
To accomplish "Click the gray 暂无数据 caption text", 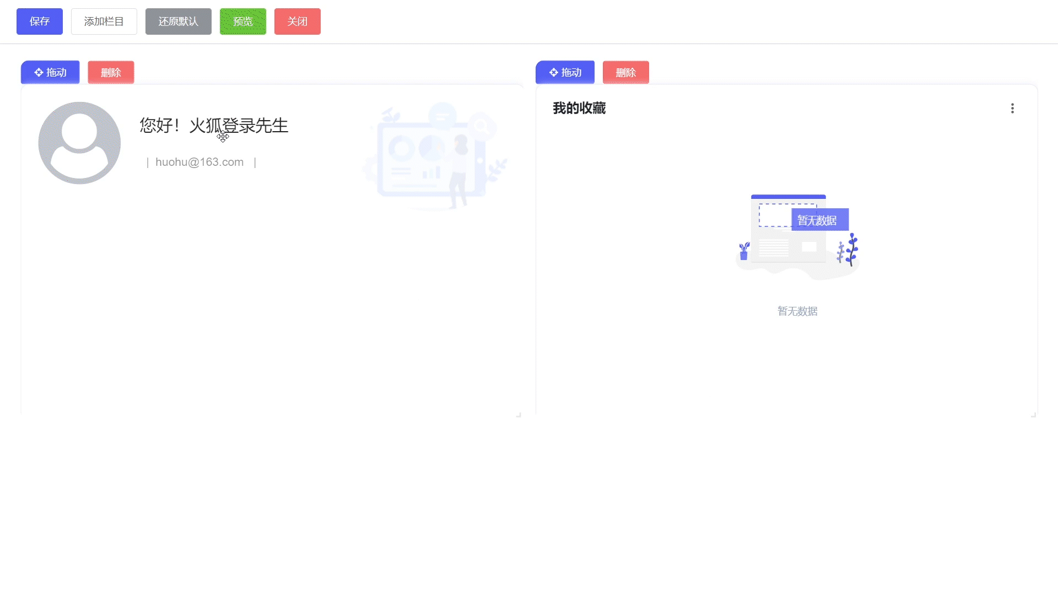I will pos(797,311).
